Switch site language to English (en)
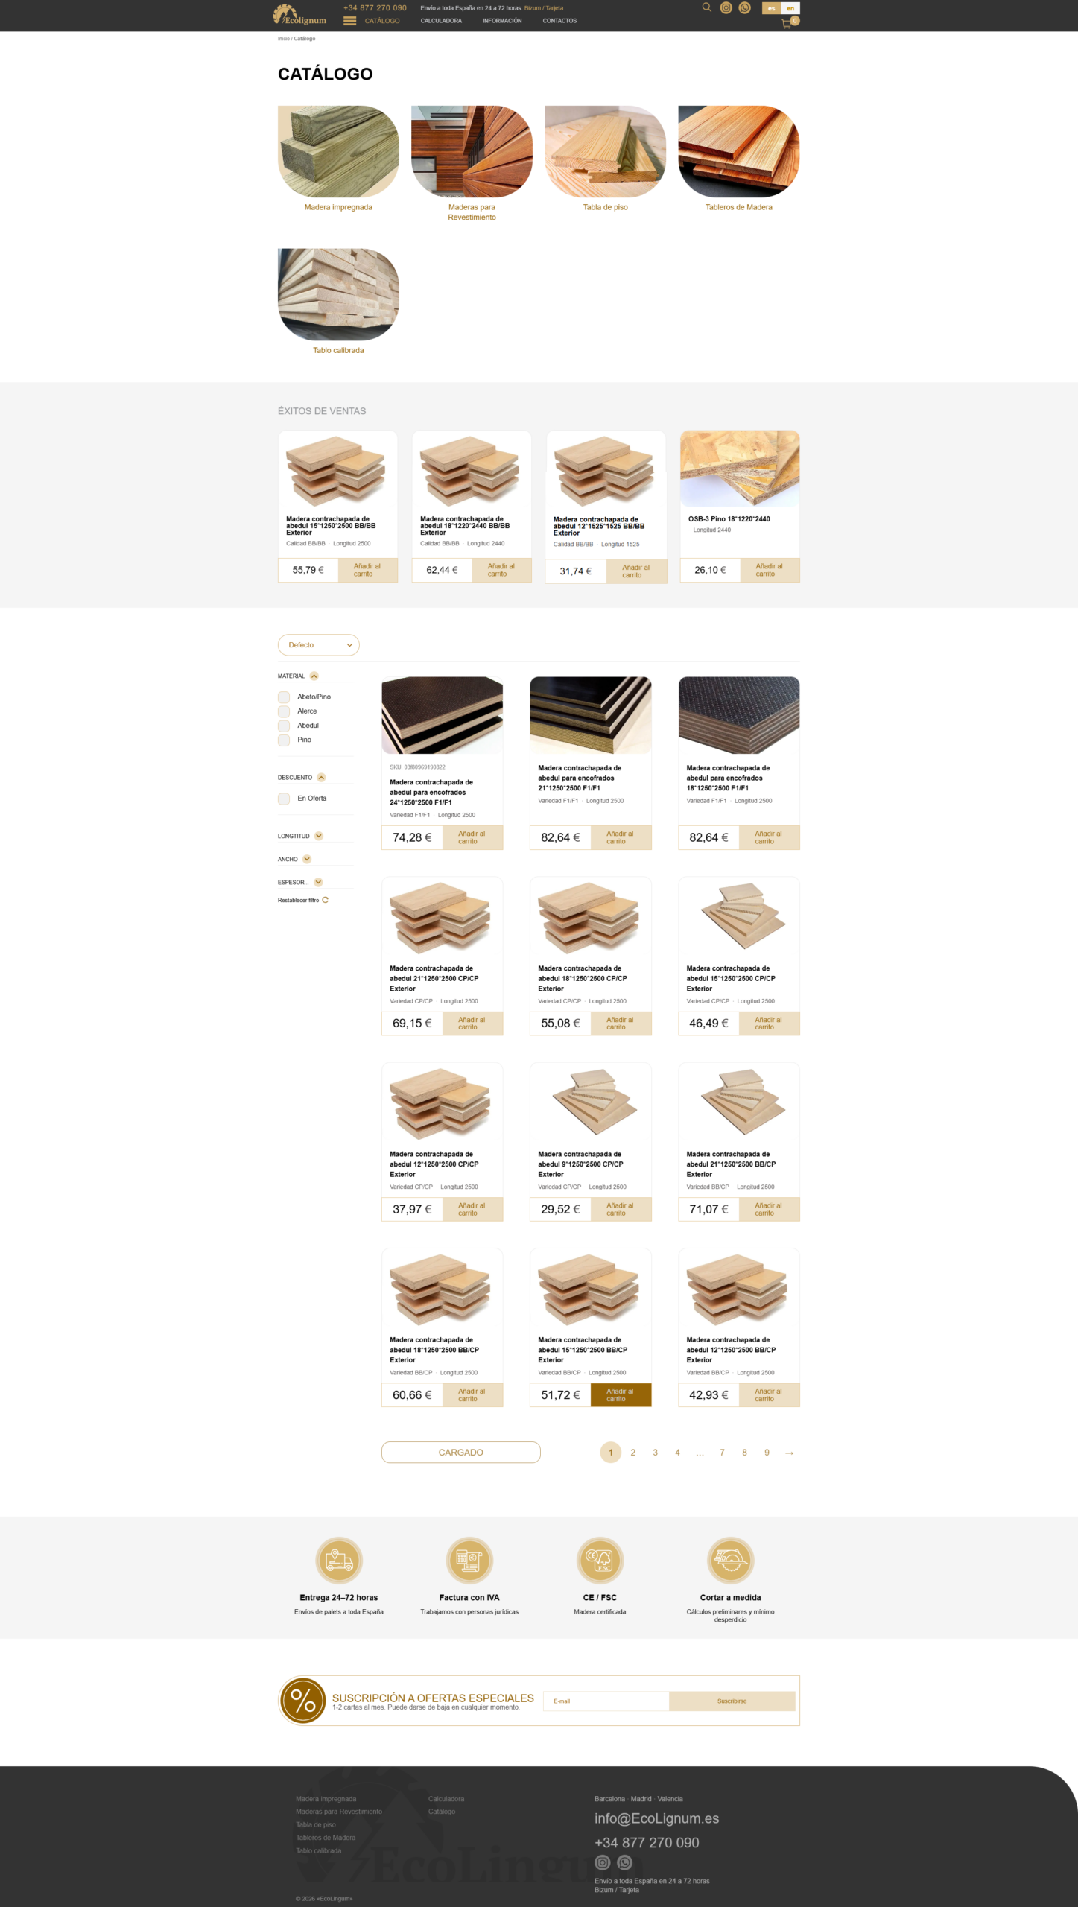 tap(790, 8)
